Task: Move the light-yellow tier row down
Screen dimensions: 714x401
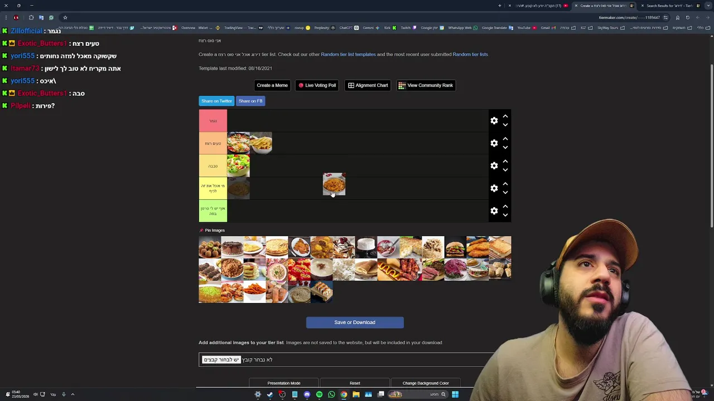Action: pos(505,170)
